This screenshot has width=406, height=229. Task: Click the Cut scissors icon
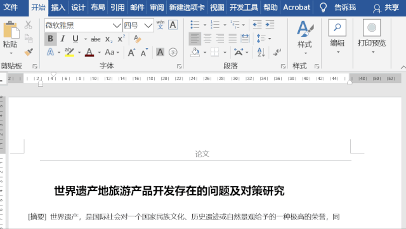tap(28, 25)
